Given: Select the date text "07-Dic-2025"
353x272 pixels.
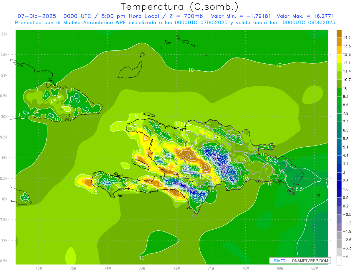Looking at the screenshot, I should pos(37,16).
